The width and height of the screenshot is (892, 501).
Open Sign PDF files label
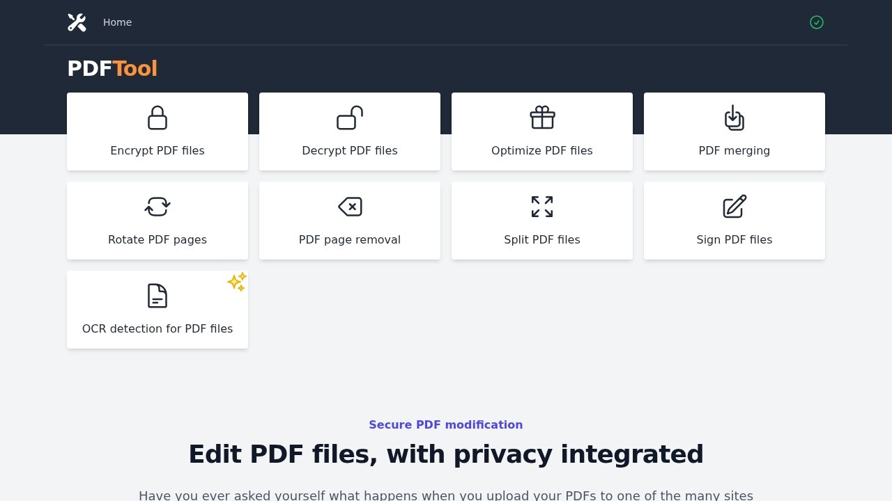[x=734, y=240]
